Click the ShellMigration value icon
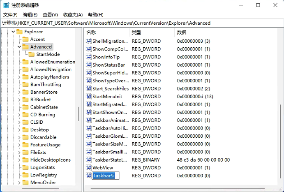This screenshot has height=192, width=284. tap(88, 41)
